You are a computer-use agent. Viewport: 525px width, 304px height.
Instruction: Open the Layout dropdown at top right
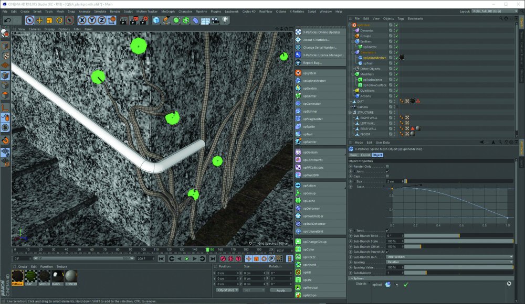(x=494, y=12)
